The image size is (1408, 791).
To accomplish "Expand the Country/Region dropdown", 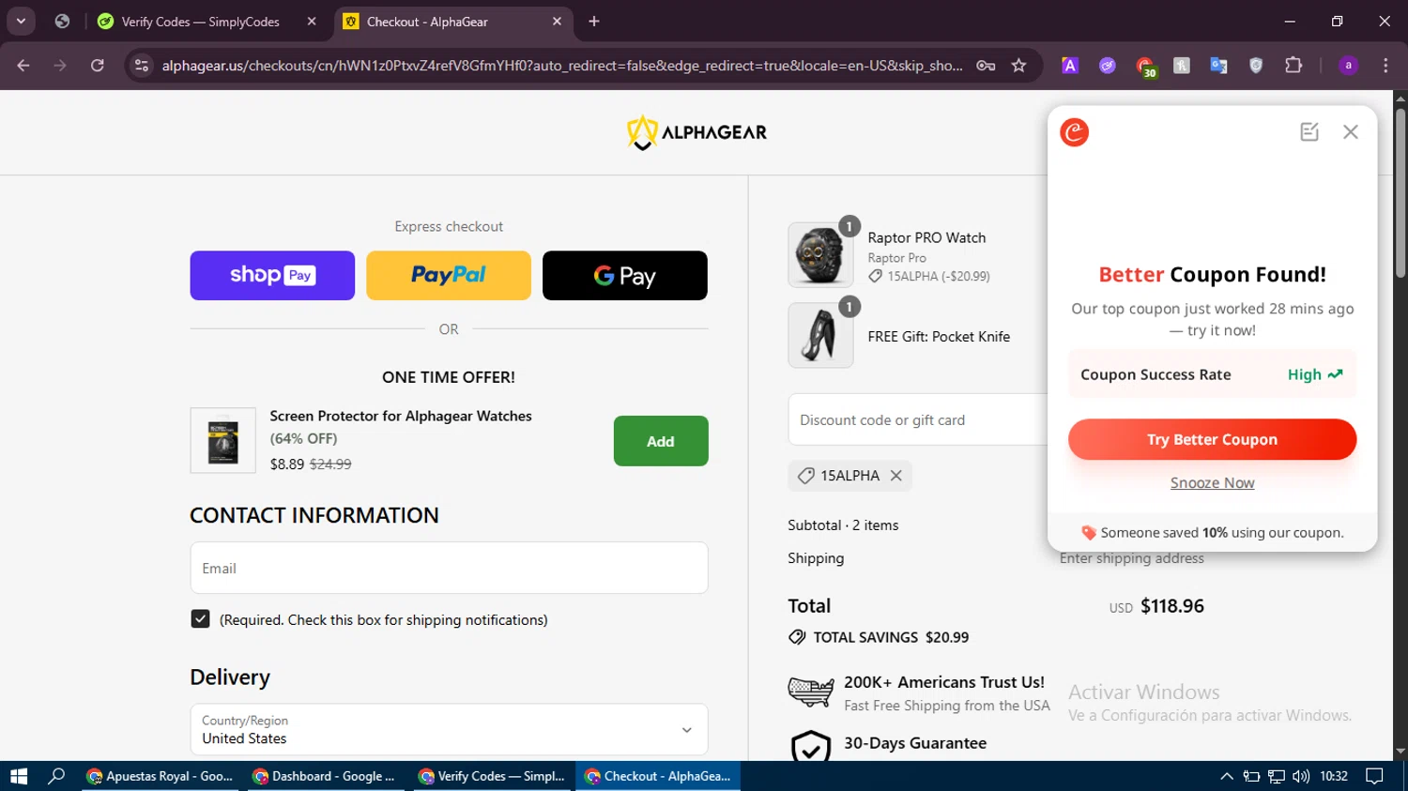I will tap(449, 729).
